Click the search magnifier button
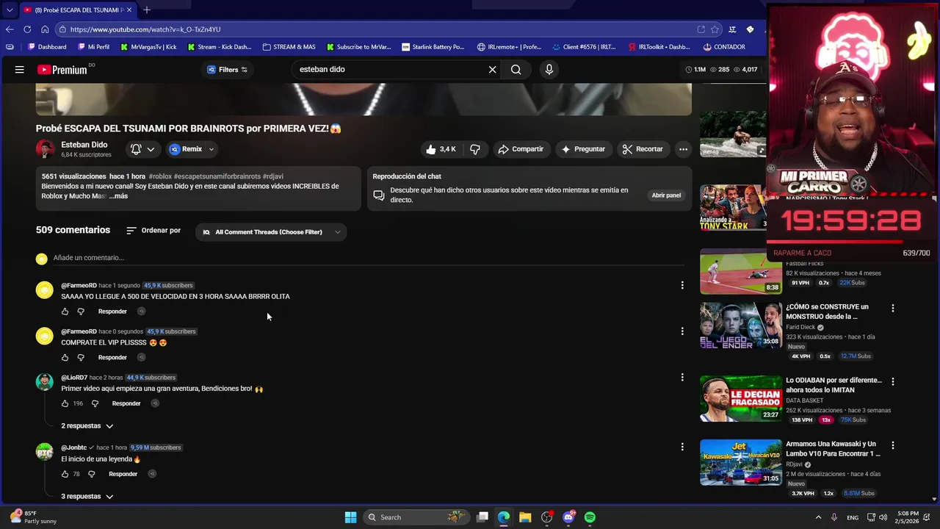Screen dimensions: 940x529 (x=516, y=70)
